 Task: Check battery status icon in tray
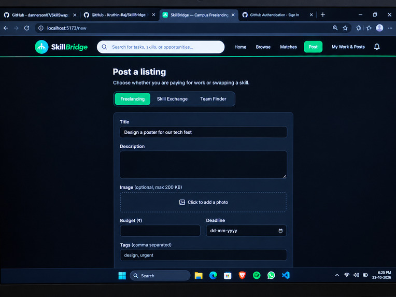365,275
